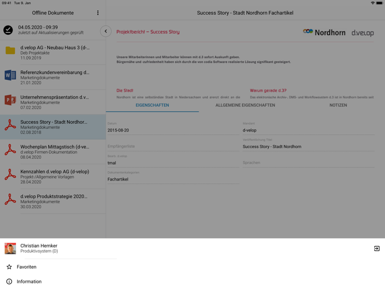
Task: Select the Wochenplan Mittagstisch PDF icon
Action: [10, 150]
